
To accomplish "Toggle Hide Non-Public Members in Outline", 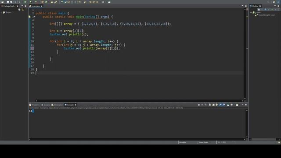I will click(272, 10).
